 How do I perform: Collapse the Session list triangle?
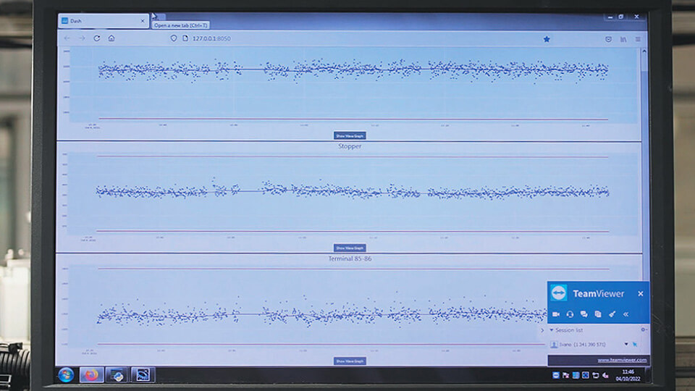pos(552,330)
